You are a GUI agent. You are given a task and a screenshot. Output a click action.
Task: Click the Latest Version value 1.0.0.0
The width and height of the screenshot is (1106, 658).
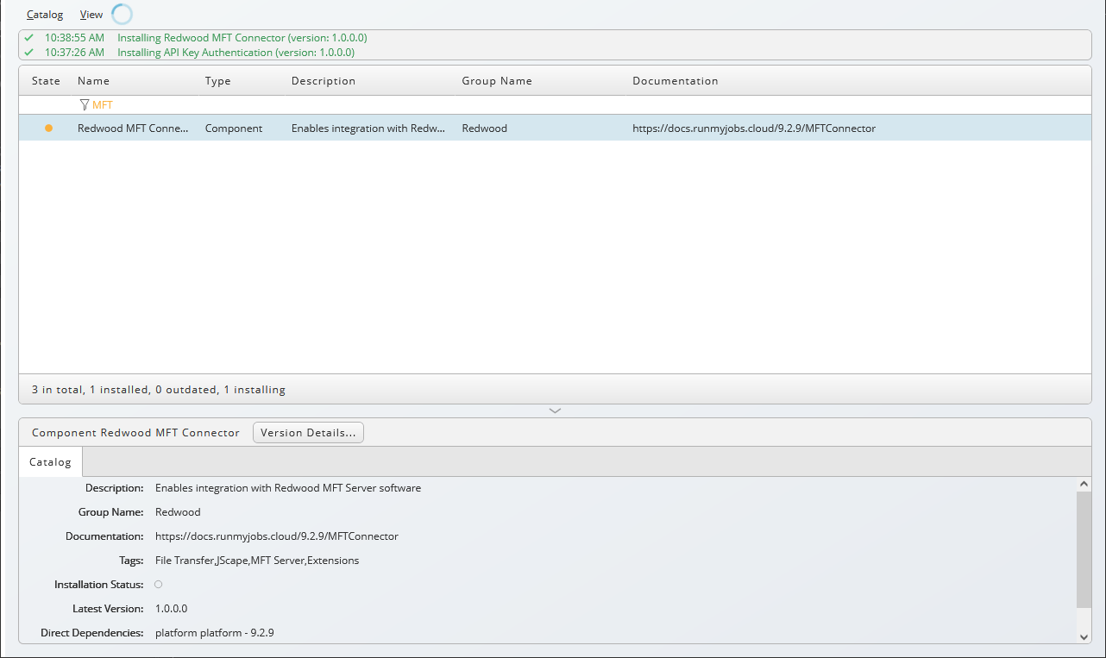[x=171, y=609]
